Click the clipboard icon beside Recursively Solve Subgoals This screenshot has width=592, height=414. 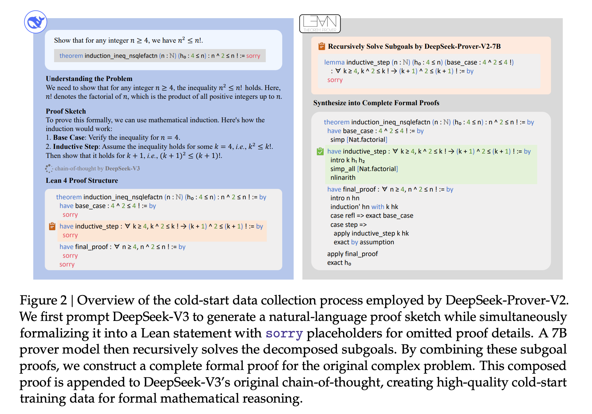[322, 46]
